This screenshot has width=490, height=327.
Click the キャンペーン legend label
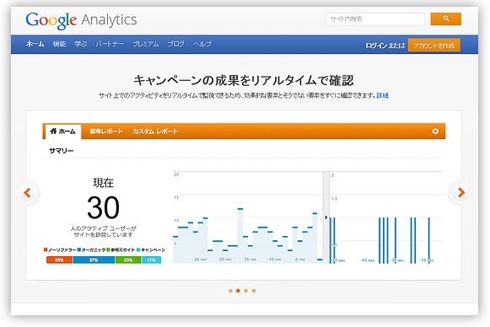[153, 249]
